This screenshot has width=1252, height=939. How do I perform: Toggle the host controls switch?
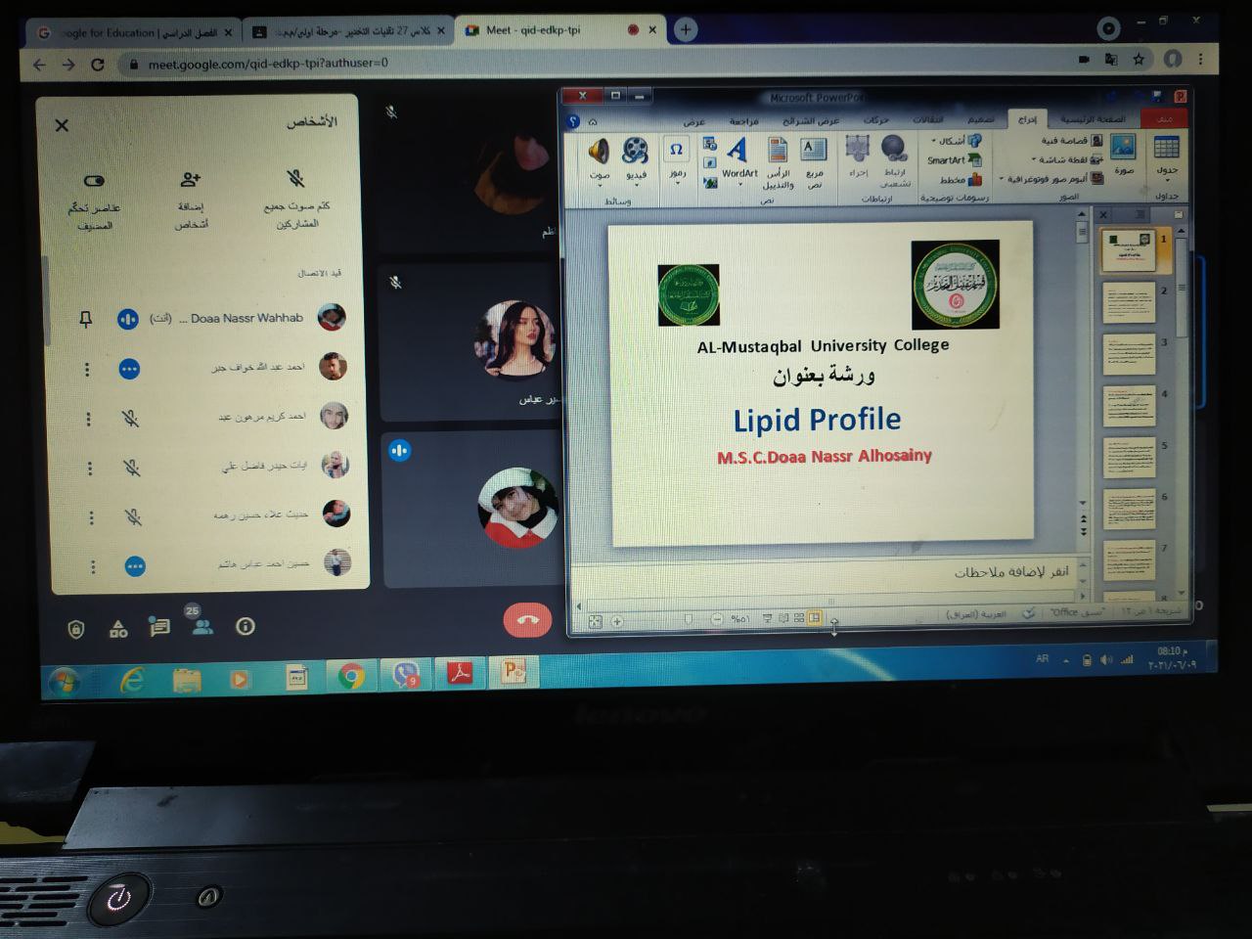pos(94,180)
